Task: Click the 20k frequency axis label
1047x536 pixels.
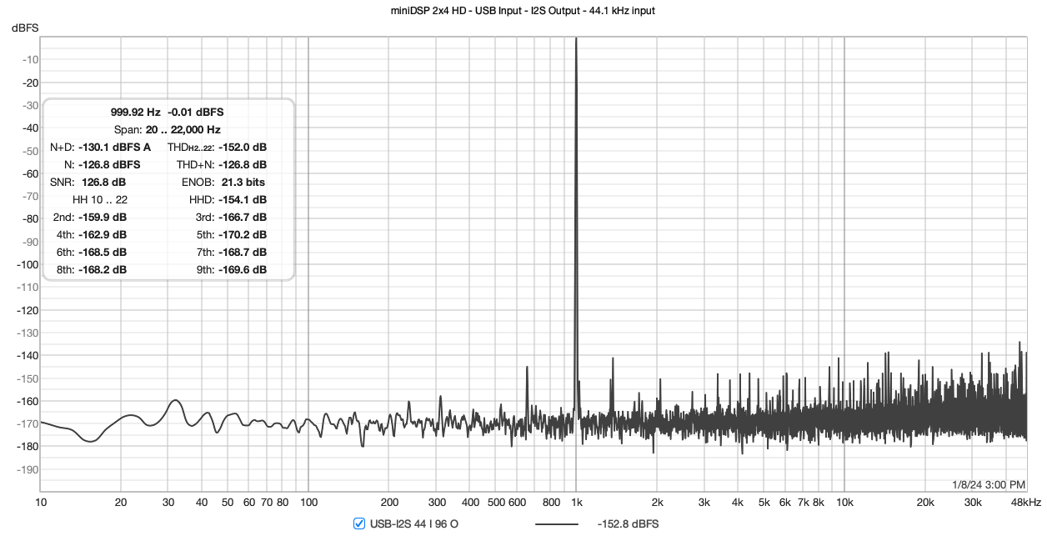Action: [925, 503]
